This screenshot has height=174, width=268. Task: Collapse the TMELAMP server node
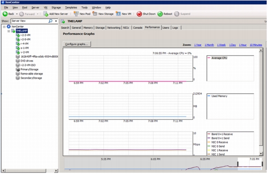[x=8, y=31]
